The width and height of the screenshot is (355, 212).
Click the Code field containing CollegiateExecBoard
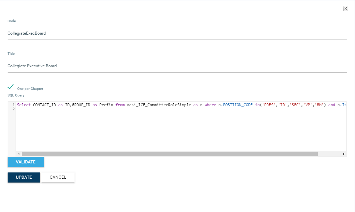pyautogui.click(x=177, y=34)
